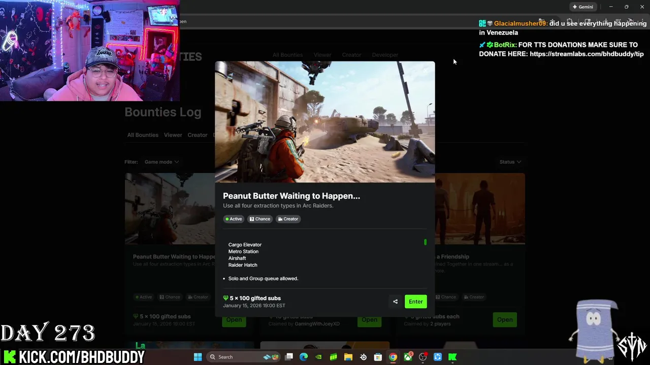Image resolution: width=650 pixels, height=365 pixels.
Task: Open SteelSeries app on the taskbar
Action: [x=363, y=357]
